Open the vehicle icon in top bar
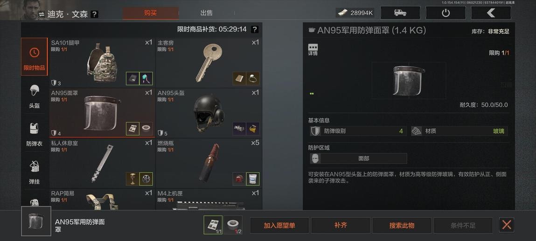 (x=400, y=13)
